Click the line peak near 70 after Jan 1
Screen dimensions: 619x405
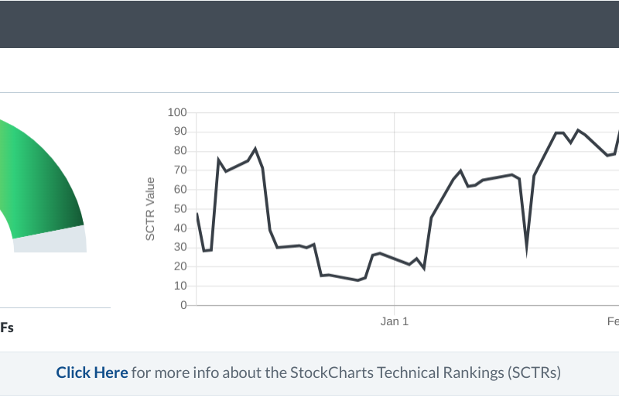pos(460,170)
